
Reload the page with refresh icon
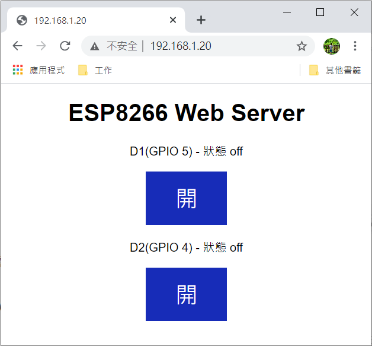[x=65, y=46]
